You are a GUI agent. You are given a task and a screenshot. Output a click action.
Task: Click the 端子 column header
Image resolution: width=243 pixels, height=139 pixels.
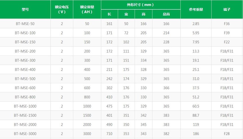point(227,9)
